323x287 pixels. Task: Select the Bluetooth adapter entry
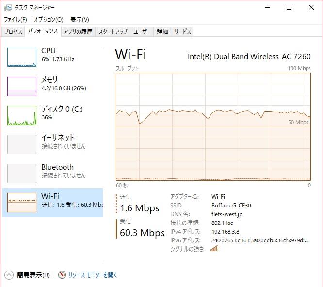(x=53, y=173)
